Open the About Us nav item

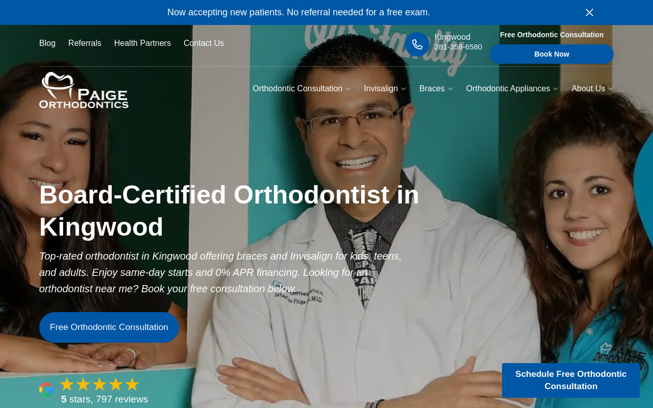[588, 89]
